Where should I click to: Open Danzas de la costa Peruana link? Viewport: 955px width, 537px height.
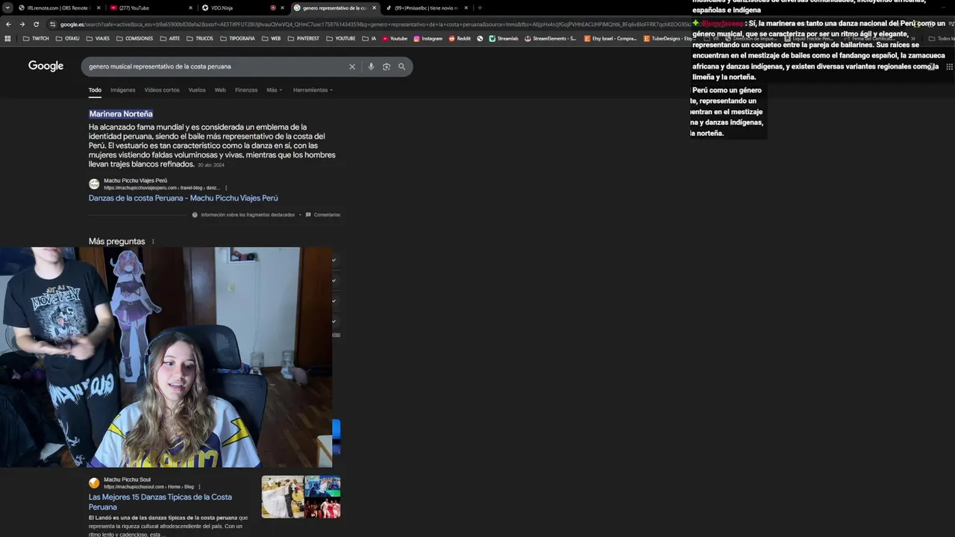183,198
